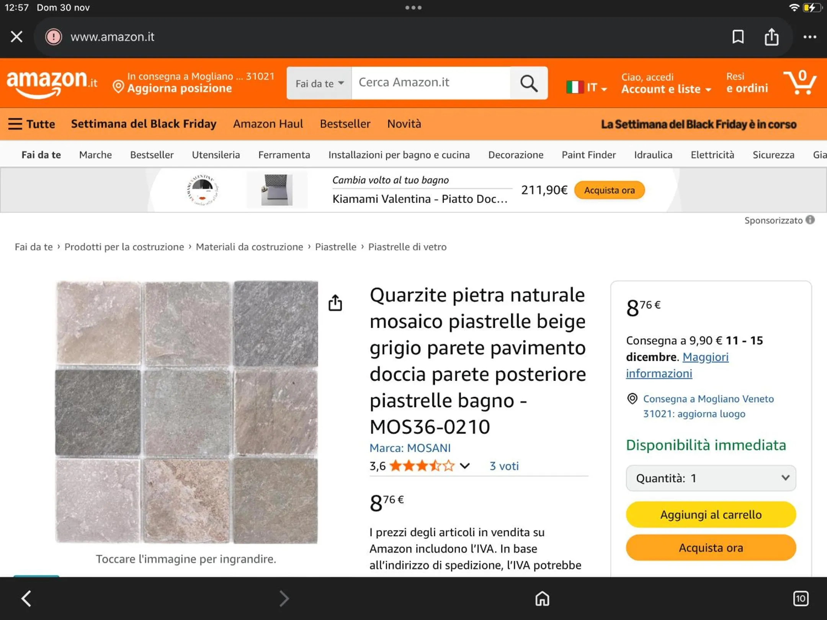Tap the bookmark icon in browser bar
827x620 pixels.
[x=738, y=37]
